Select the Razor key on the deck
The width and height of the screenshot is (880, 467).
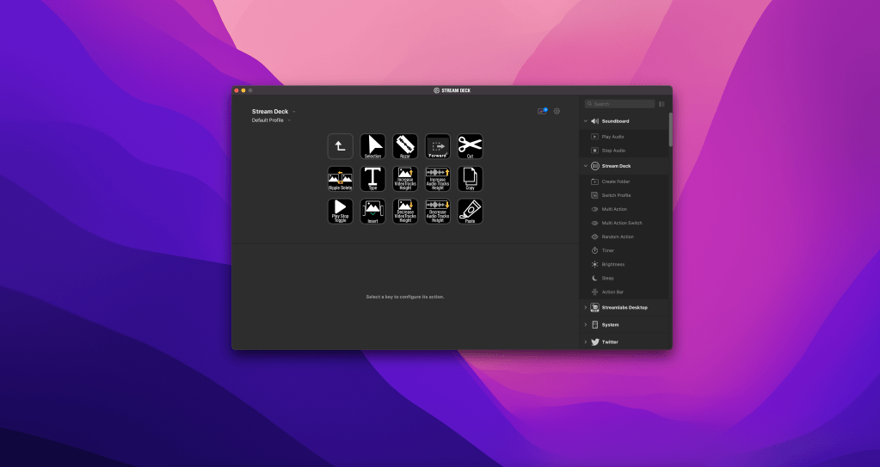[405, 146]
